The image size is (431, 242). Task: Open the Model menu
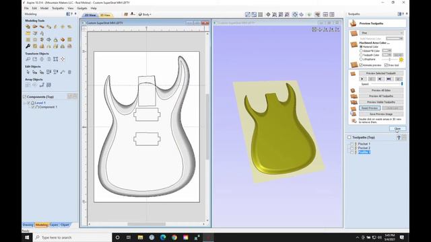(x=44, y=8)
